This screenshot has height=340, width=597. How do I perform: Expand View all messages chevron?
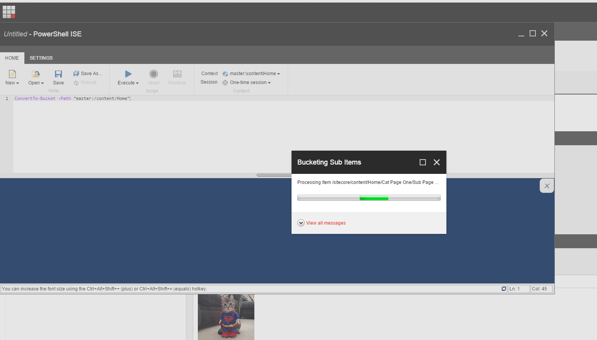(x=301, y=223)
